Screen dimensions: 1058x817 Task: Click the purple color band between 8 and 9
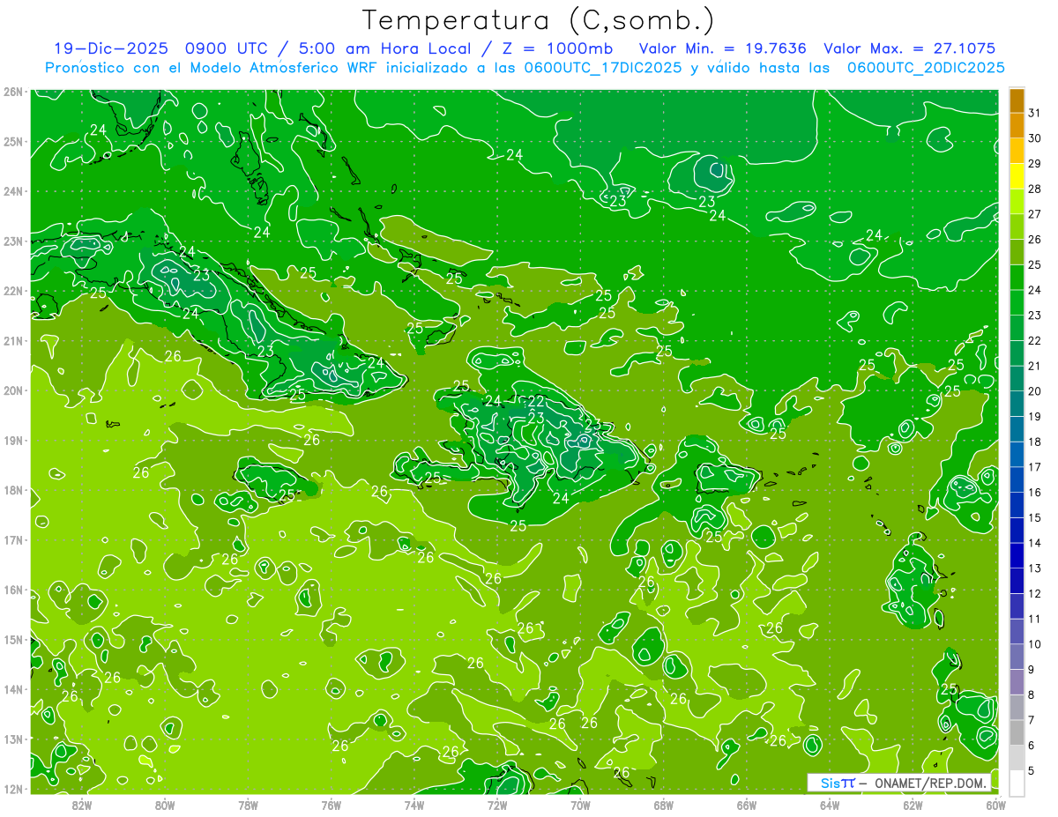pos(1017,682)
